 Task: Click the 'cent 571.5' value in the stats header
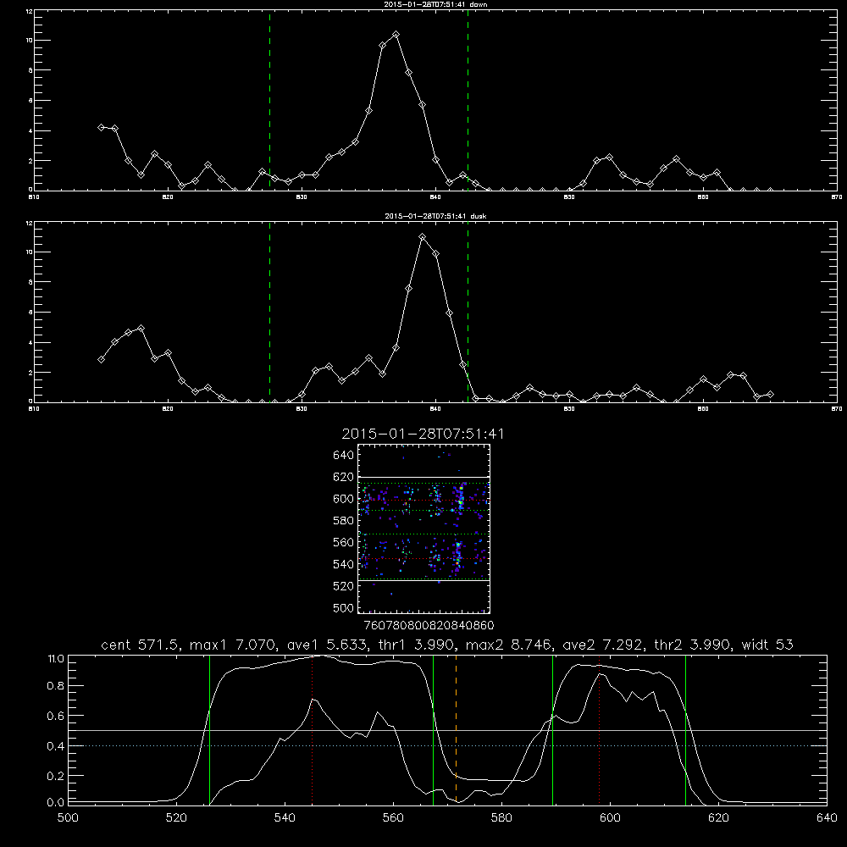pyautogui.click(x=142, y=645)
